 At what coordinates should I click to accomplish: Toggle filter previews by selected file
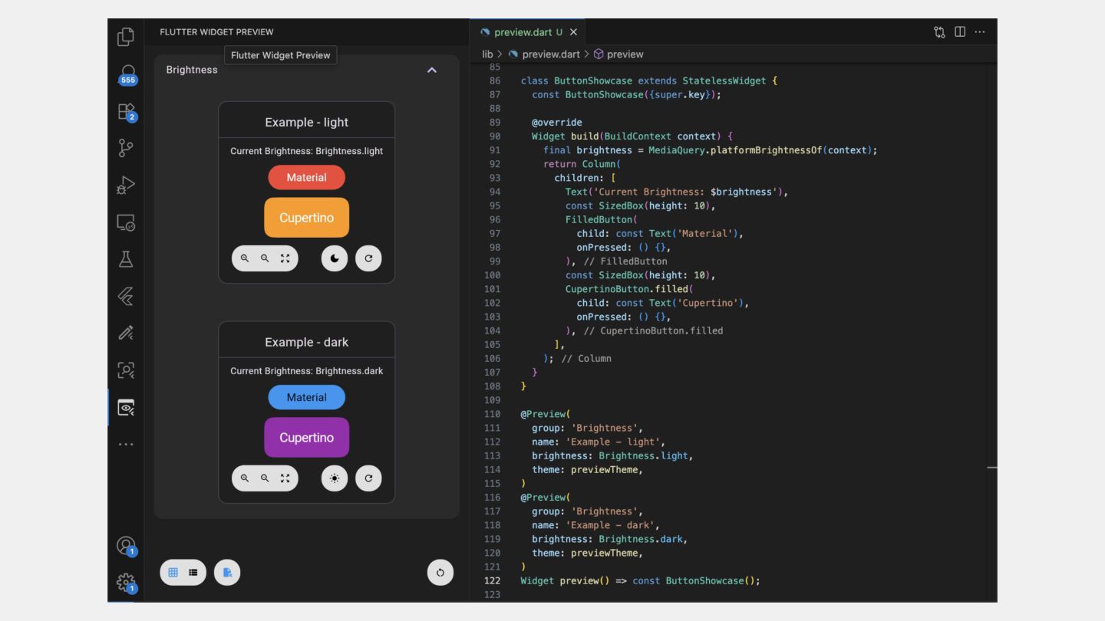tap(227, 572)
